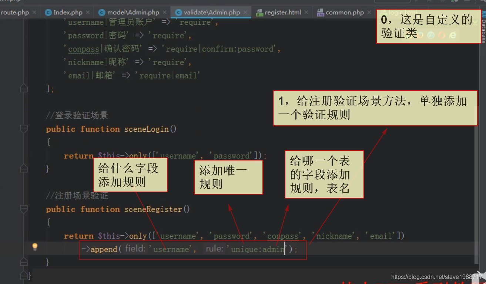Click 'email' in sceneRegister only array
The image size is (486, 284).
click(381, 236)
